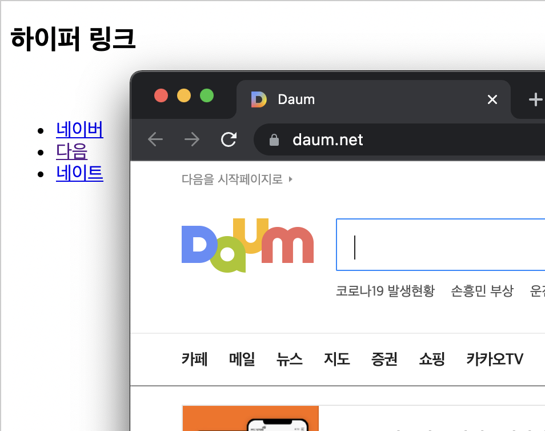Click the yellow minimize window button
Image resolution: width=545 pixels, height=431 pixels.
point(184,95)
